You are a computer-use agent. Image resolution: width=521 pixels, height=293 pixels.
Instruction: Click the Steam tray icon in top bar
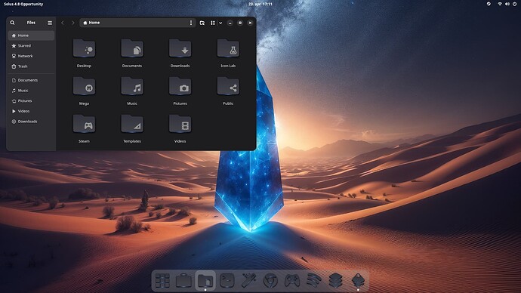point(489,4)
